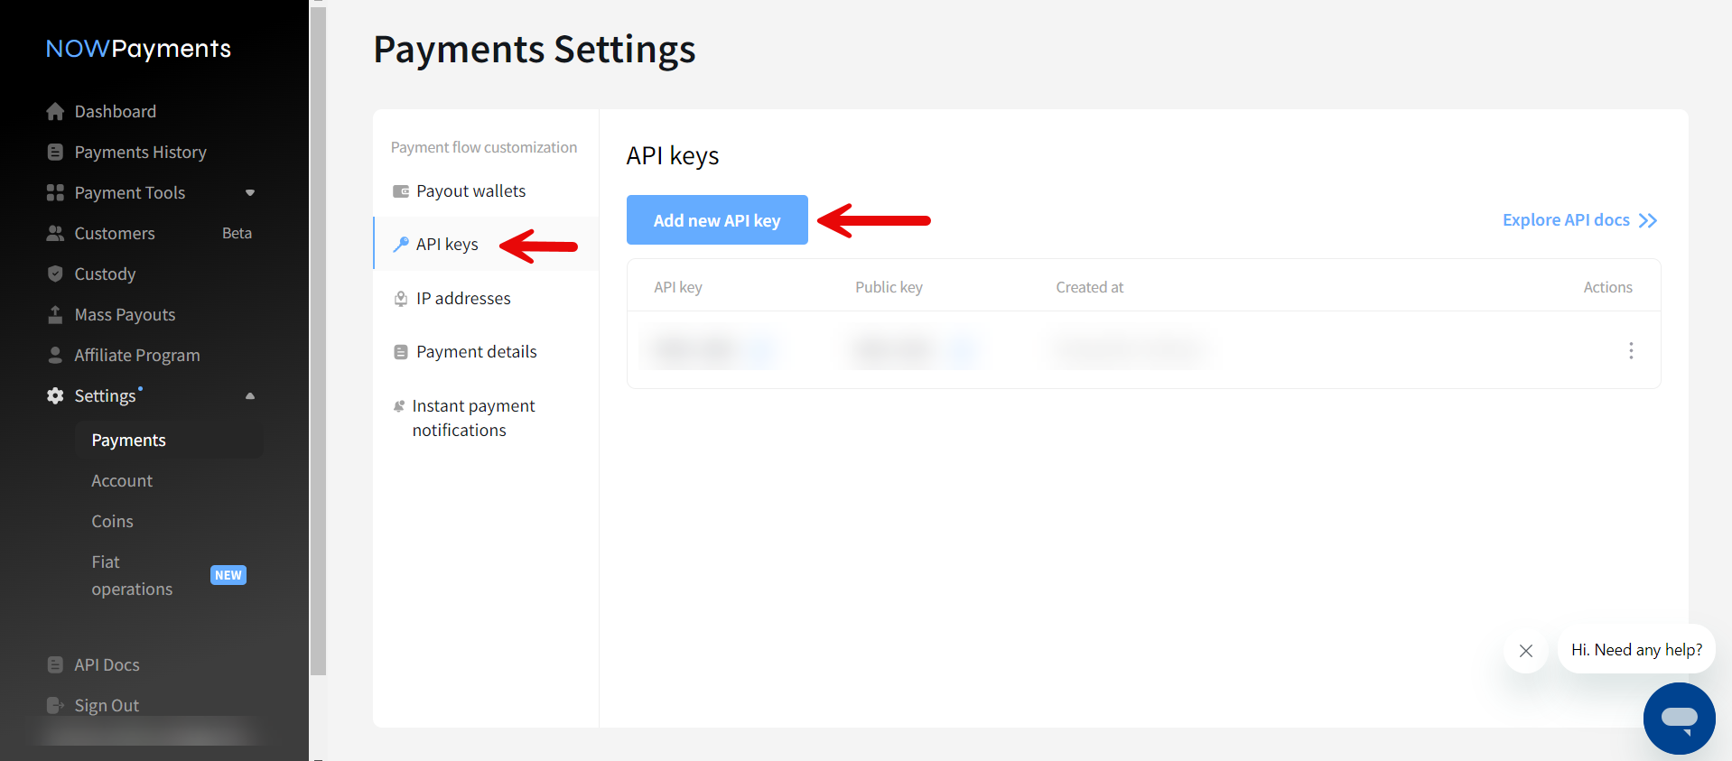
Task: Expand the Payment Tools dropdown arrow
Action: [x=250, y=192]
